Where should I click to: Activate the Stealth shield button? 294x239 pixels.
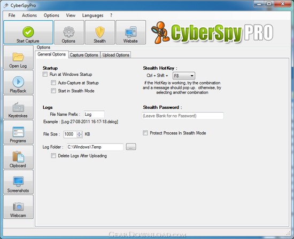tap(100, 33)
